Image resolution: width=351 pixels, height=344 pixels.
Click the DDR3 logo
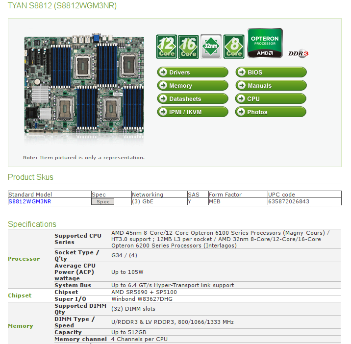[299, 53]
